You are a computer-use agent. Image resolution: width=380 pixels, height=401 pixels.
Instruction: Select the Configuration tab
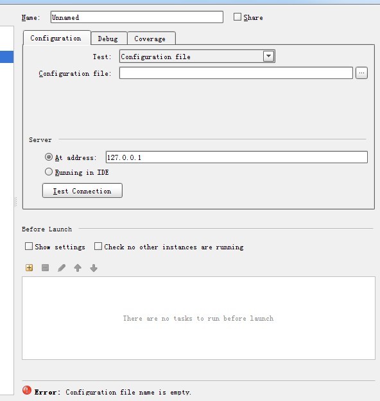click(x=57, y=38)
